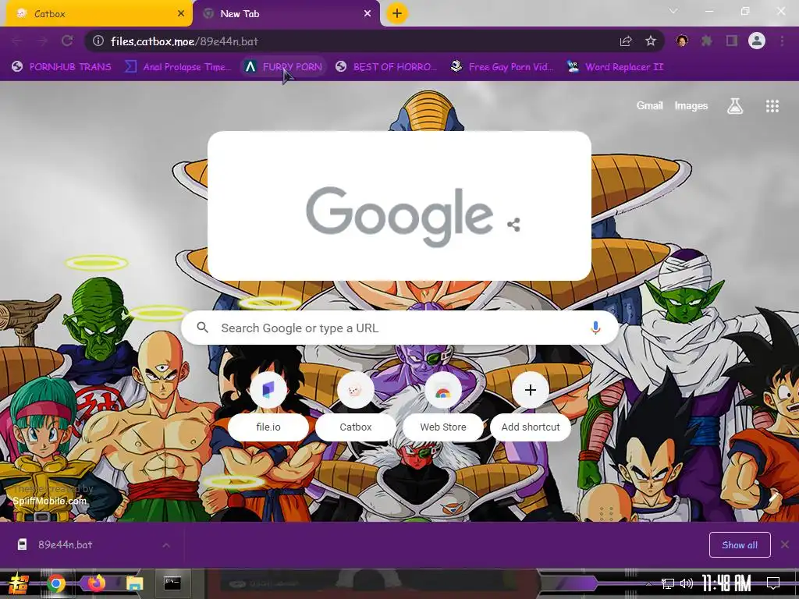Click the Search Google or type URL box
Screen dimensions: 799x599
(400, 328)
